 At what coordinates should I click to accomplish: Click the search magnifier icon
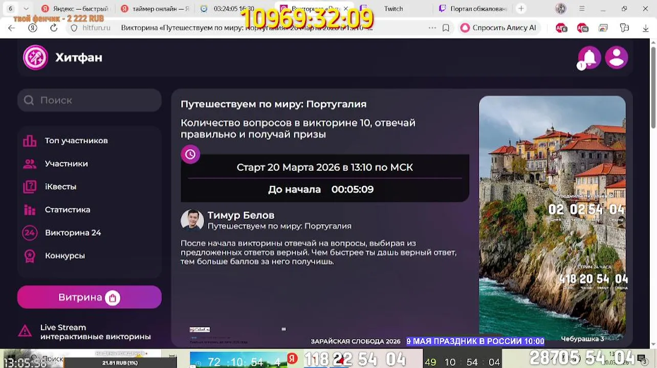[29, 100]
